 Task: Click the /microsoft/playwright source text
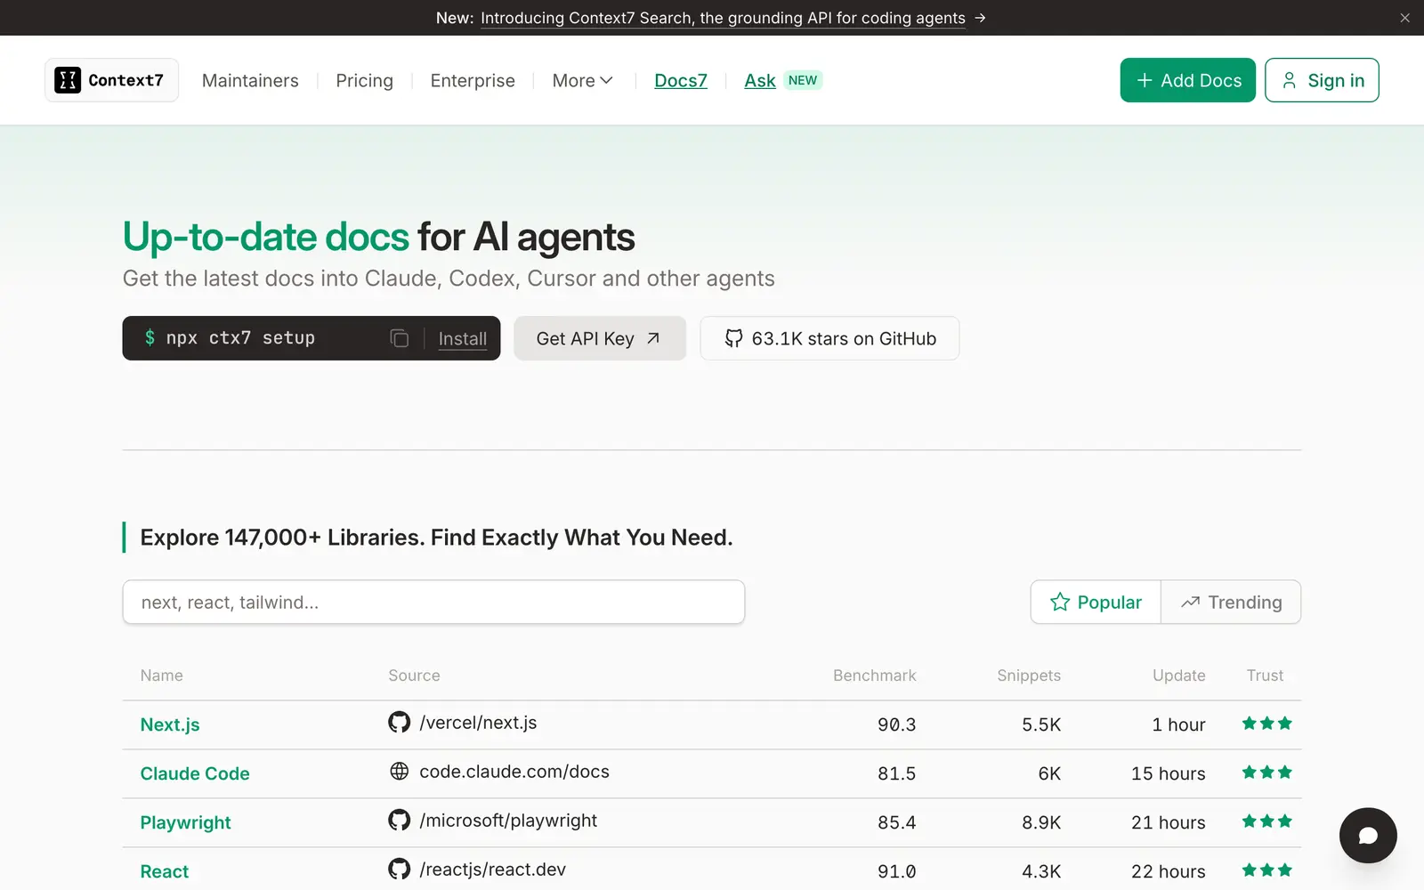tap(508, 821)
